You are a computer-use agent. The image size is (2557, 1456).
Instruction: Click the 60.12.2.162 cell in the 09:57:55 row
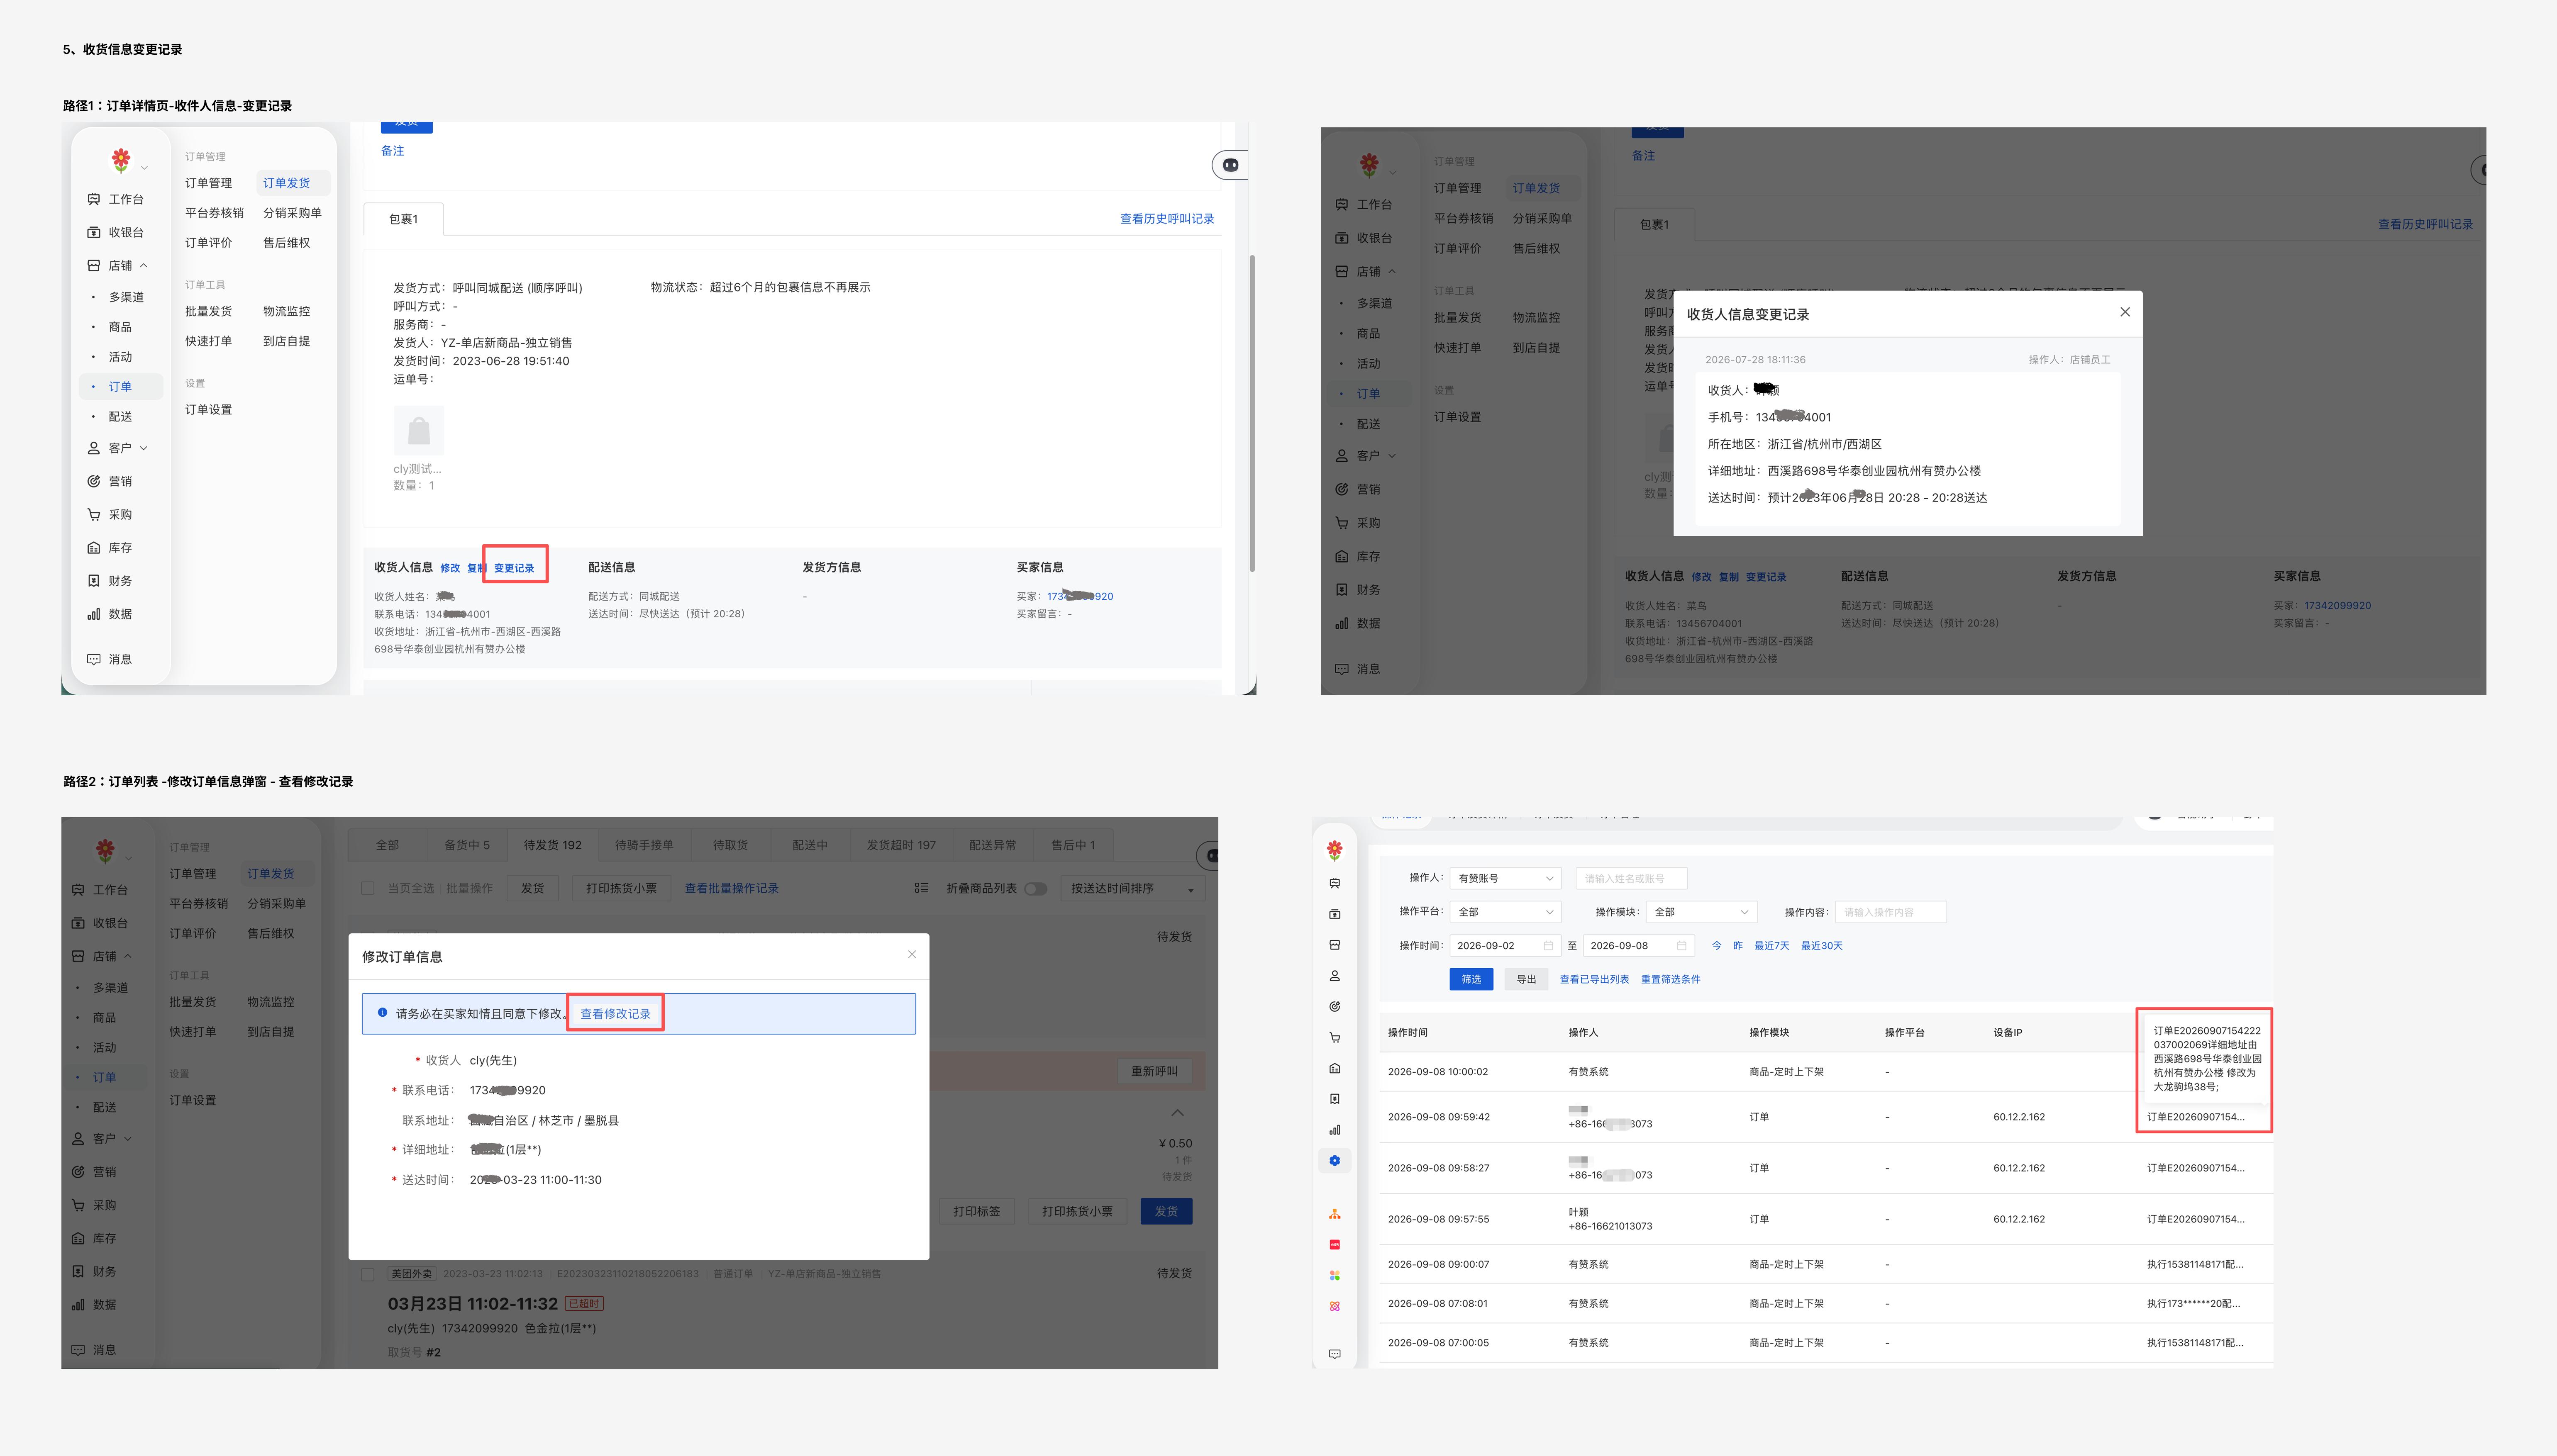[x=2019, y=1219]
